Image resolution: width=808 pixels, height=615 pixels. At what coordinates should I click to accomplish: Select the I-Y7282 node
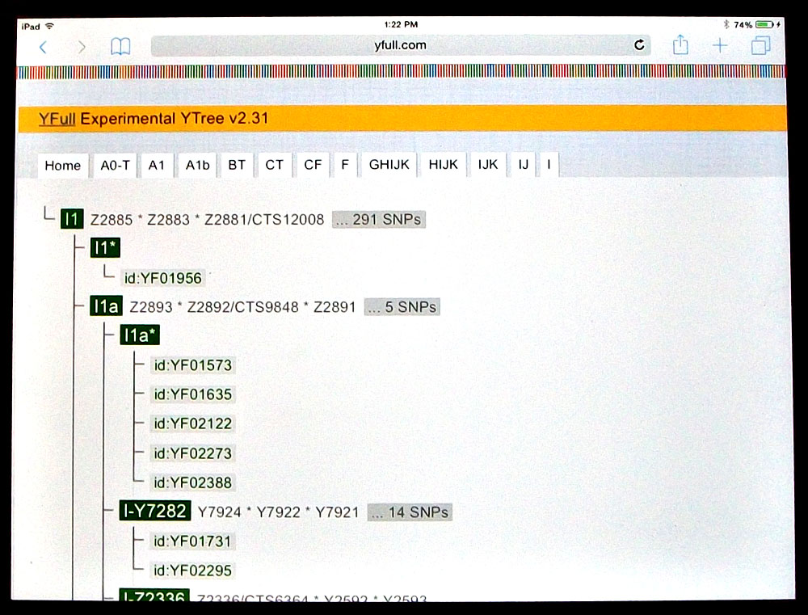click(155, 511)
